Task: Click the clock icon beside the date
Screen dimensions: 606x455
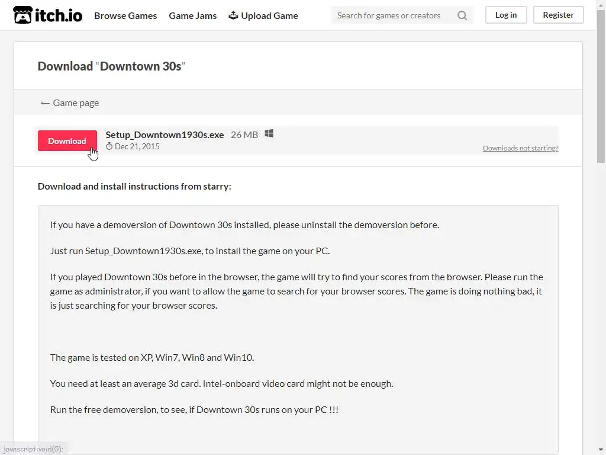Action: (109, 146)
